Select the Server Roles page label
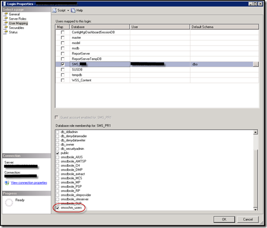The width and height of the screenshot is (267, 228). pos(18,19)
